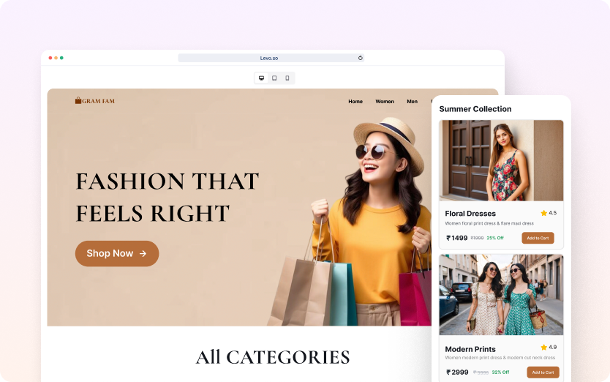Add Modern Prints to cart

click(x=543, y=372)
